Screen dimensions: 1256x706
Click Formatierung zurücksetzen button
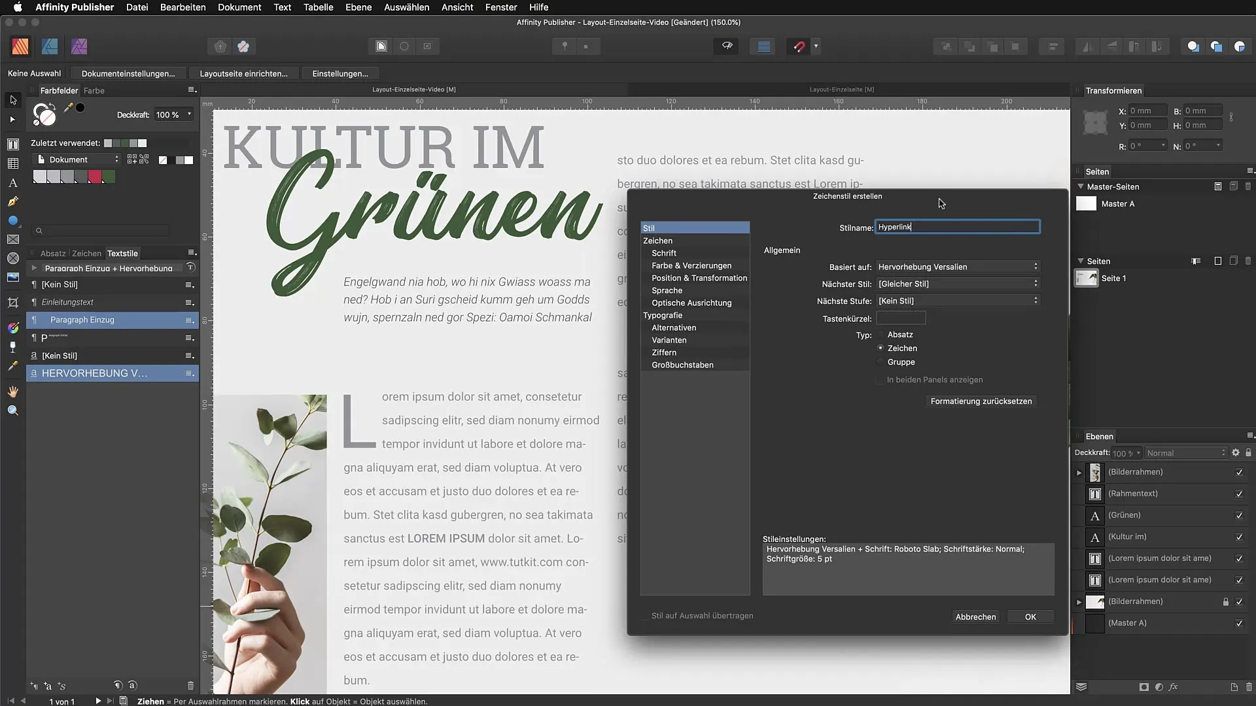click(x=981, y=401)
